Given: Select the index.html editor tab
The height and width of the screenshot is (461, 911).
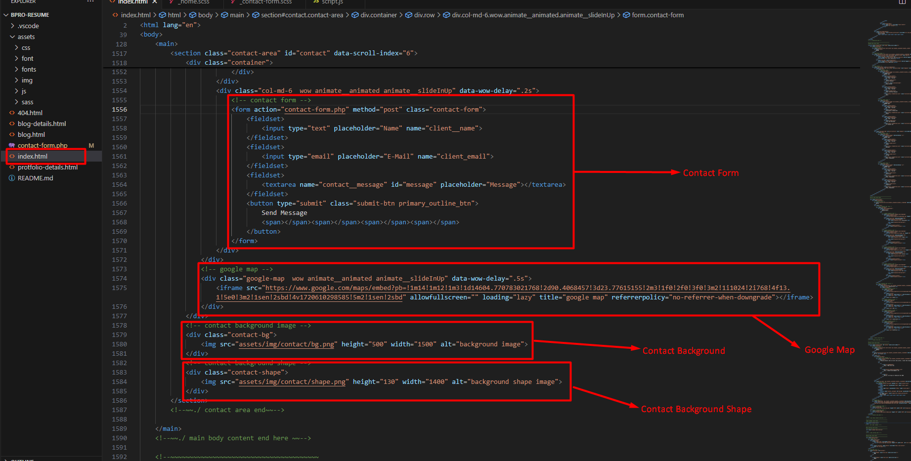Looking at the screenshot, I should click(x=132, y=2).
